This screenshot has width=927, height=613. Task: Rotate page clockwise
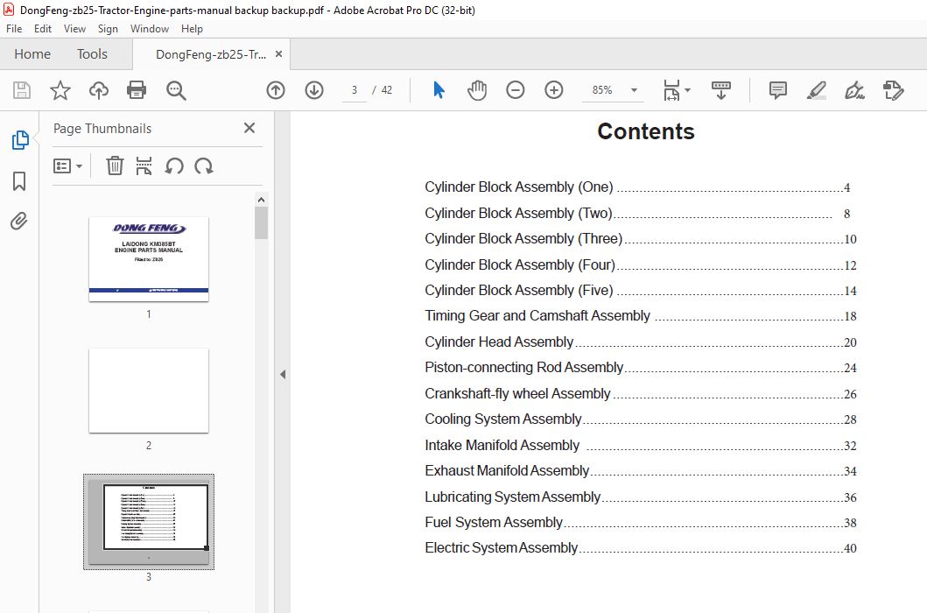point(204,166)
